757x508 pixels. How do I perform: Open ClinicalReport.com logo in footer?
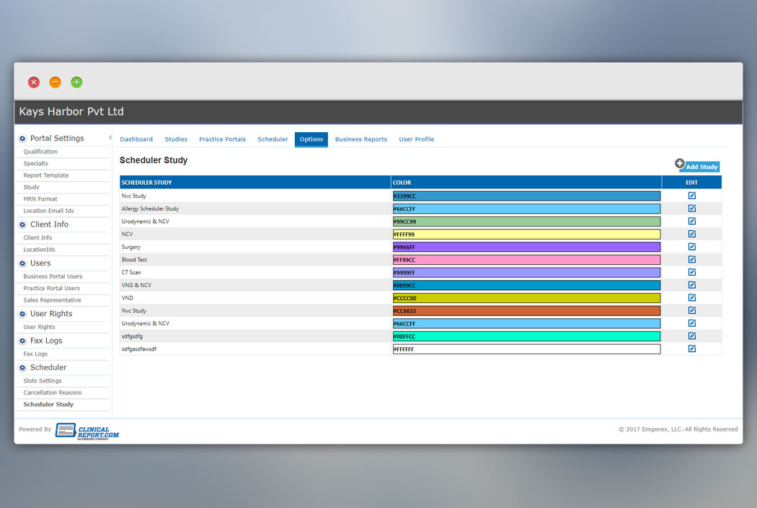click(87, 431)
